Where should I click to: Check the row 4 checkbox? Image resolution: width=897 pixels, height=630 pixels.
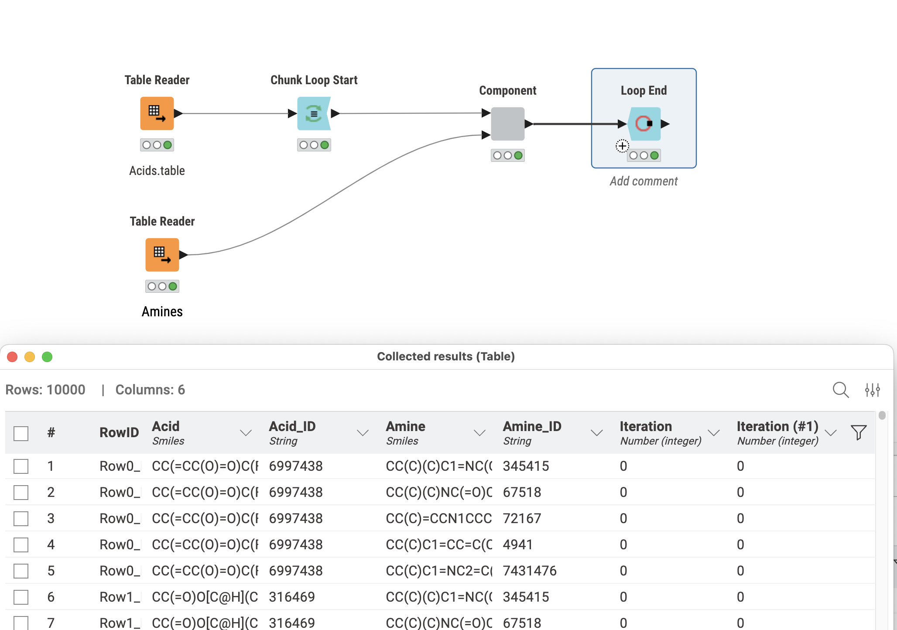coord(21,544)
